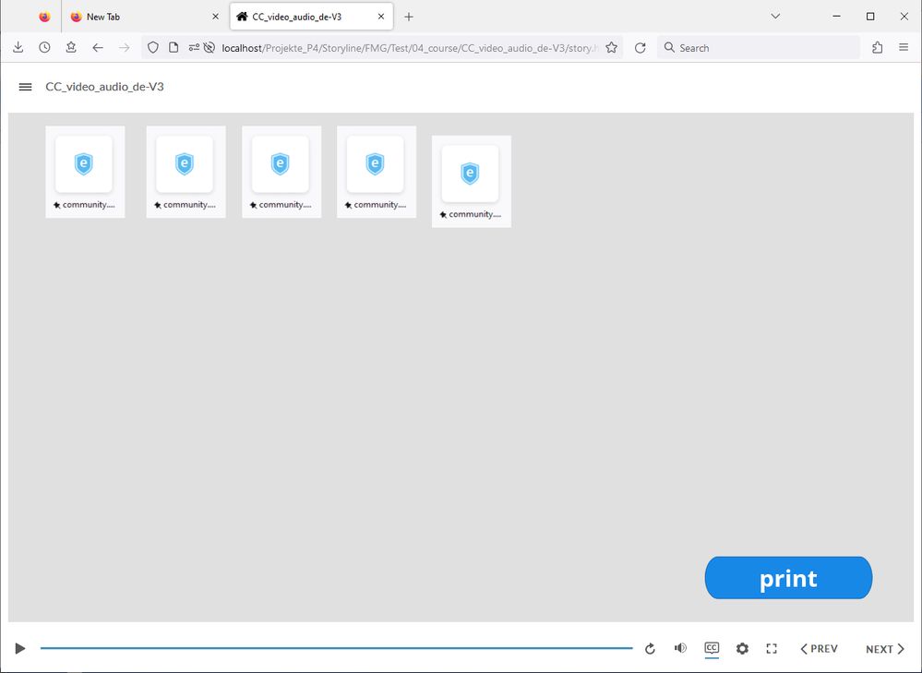Open the permissions icon in address bar
This screenshot has width=922, height=673.
pyautogui.click(x=194, y=48)
